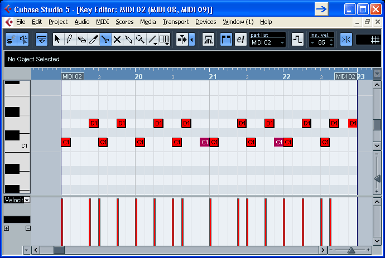Select the Object Selection arrow tool
385x258 pixels.
point(58,39)
